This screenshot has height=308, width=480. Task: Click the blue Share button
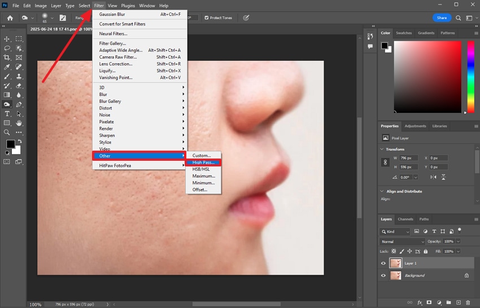pos(442,17)
